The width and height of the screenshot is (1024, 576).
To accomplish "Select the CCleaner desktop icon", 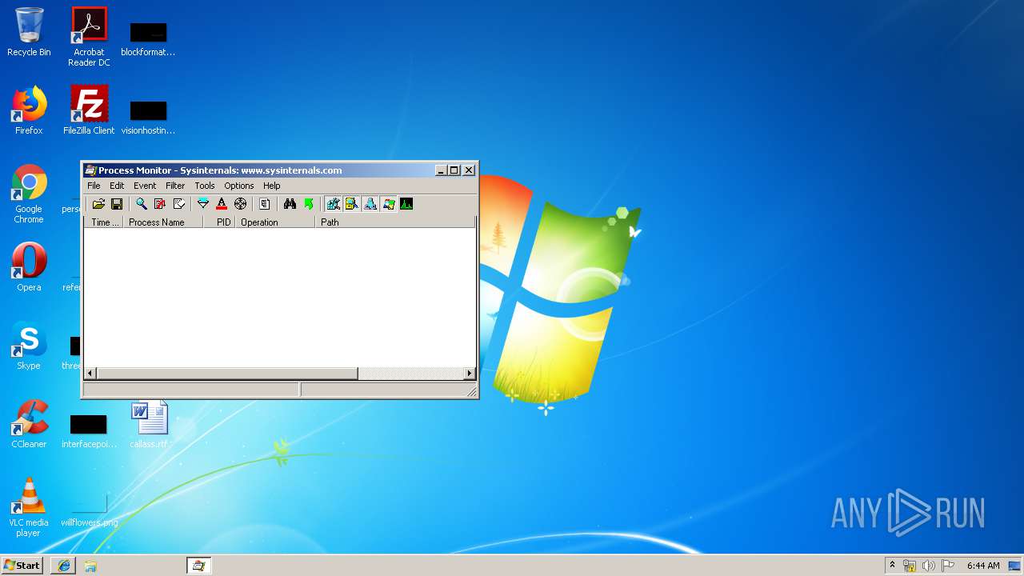I will pos(29,424).
